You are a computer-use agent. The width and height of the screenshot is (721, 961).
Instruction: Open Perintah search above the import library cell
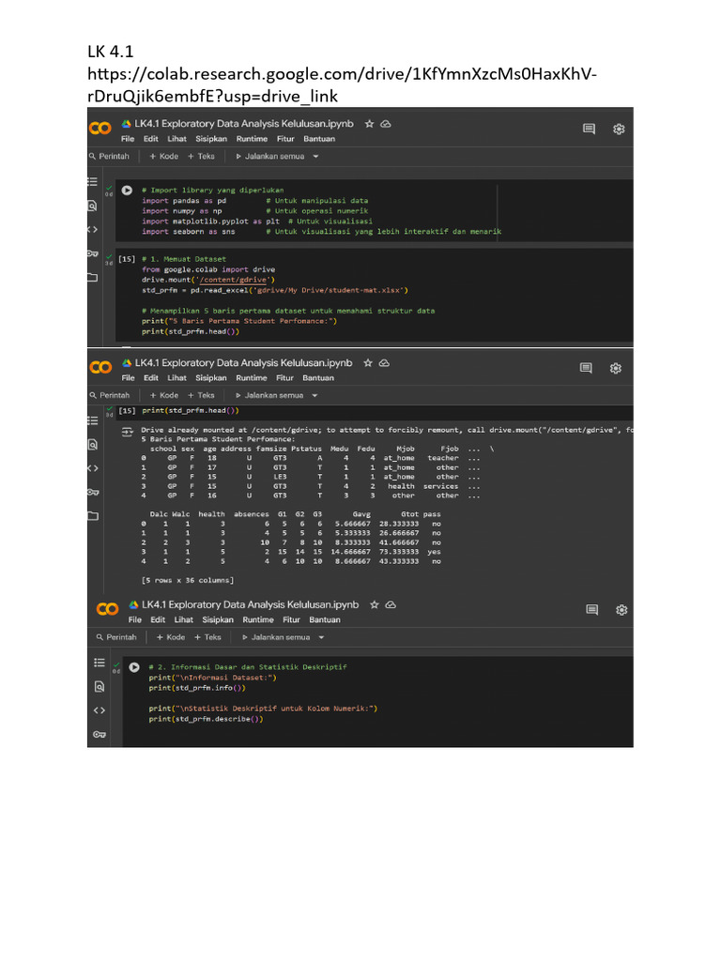click(x=109, y=157)
